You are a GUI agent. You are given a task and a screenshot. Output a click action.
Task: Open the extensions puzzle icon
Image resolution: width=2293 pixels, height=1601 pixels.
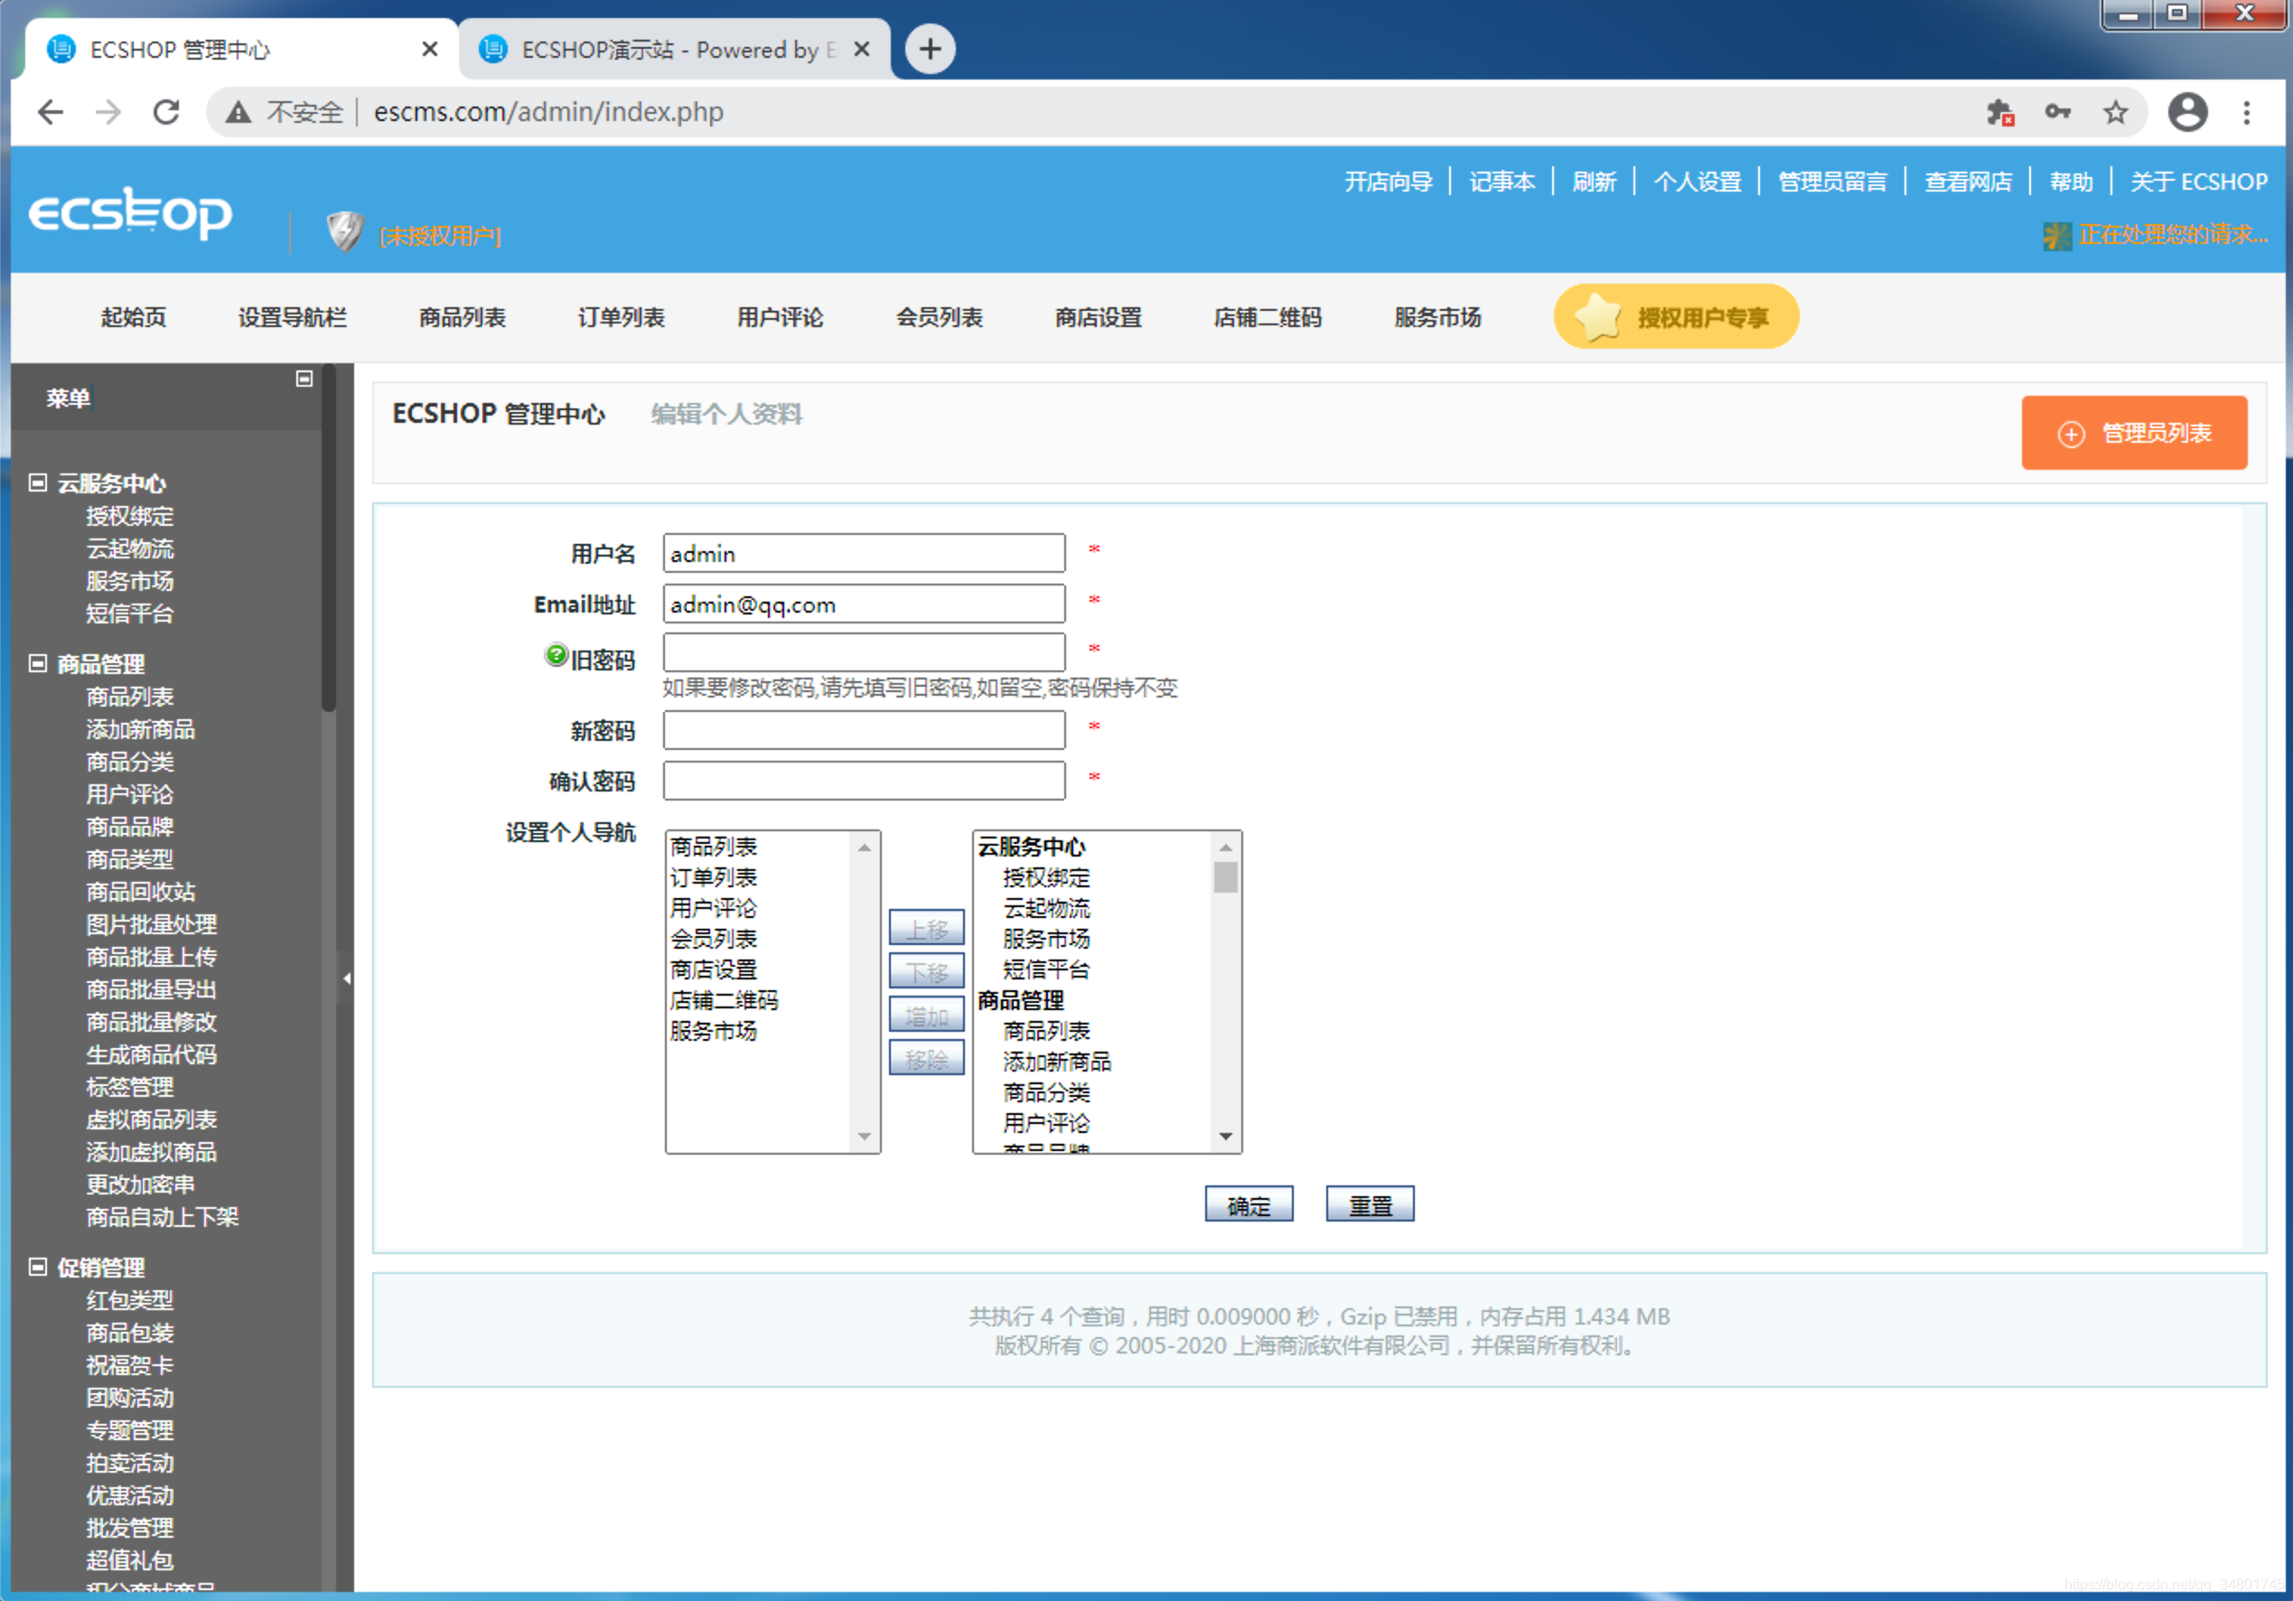click(x=1999, y=112)
